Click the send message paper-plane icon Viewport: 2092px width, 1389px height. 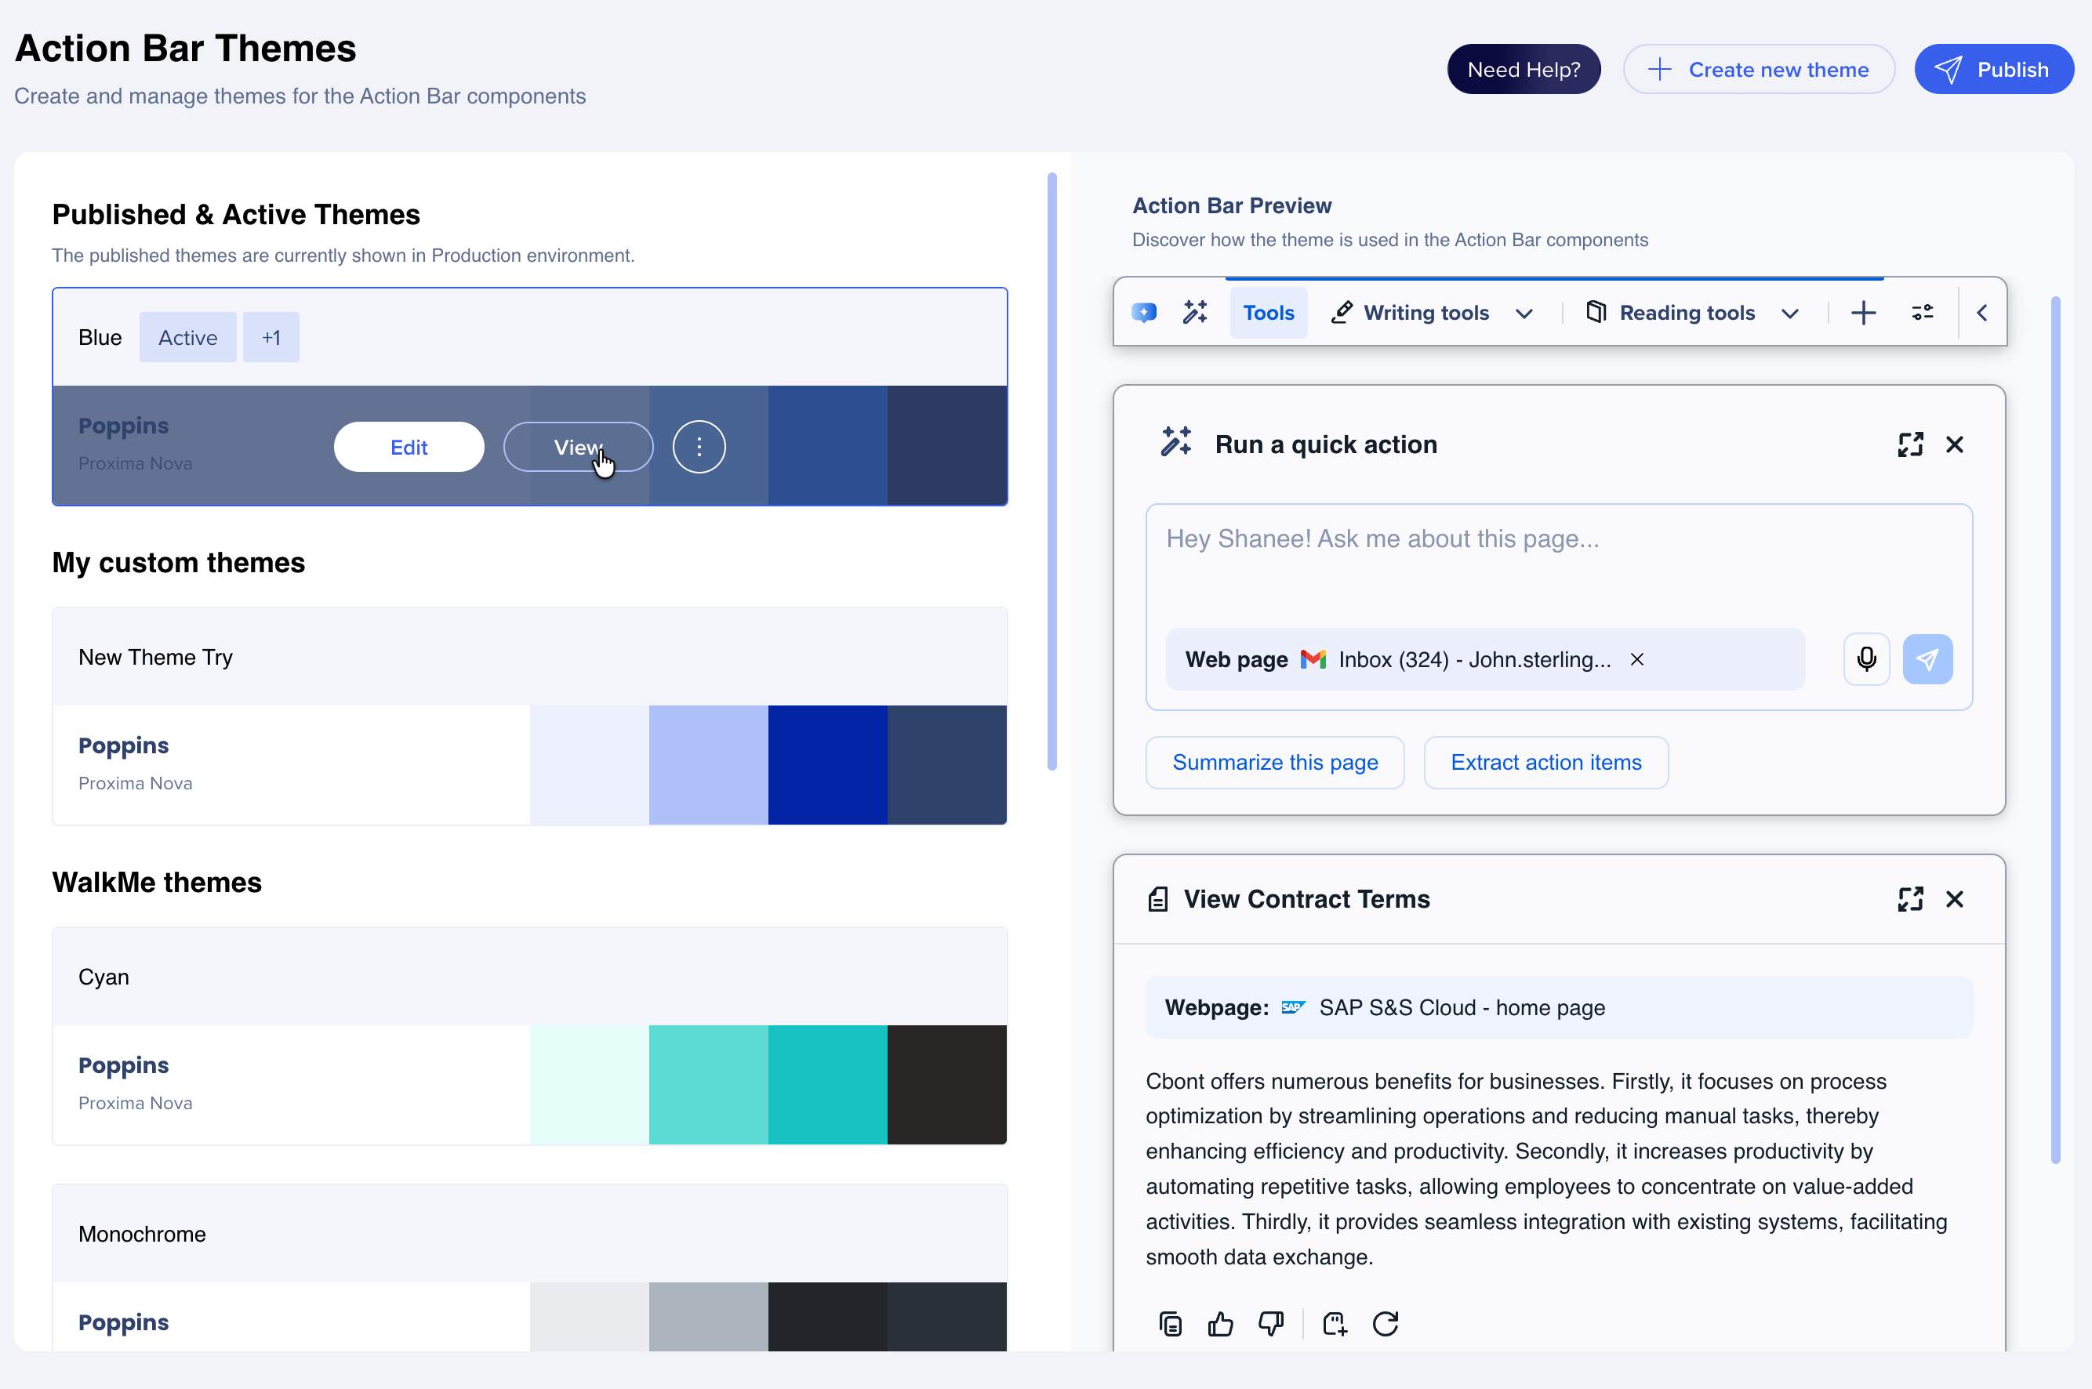[x=1927, y=659]
